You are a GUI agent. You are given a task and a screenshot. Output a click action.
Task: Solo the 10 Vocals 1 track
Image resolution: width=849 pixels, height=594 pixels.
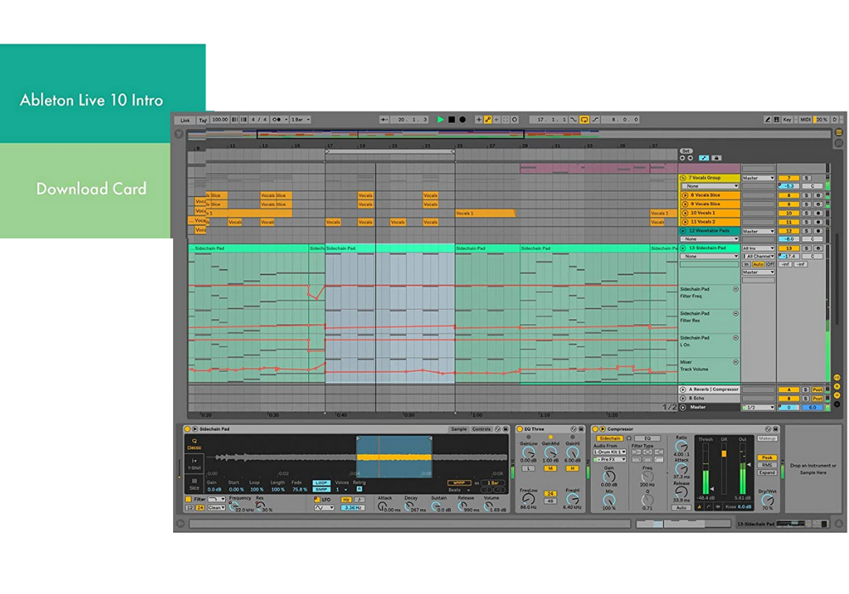806,213
